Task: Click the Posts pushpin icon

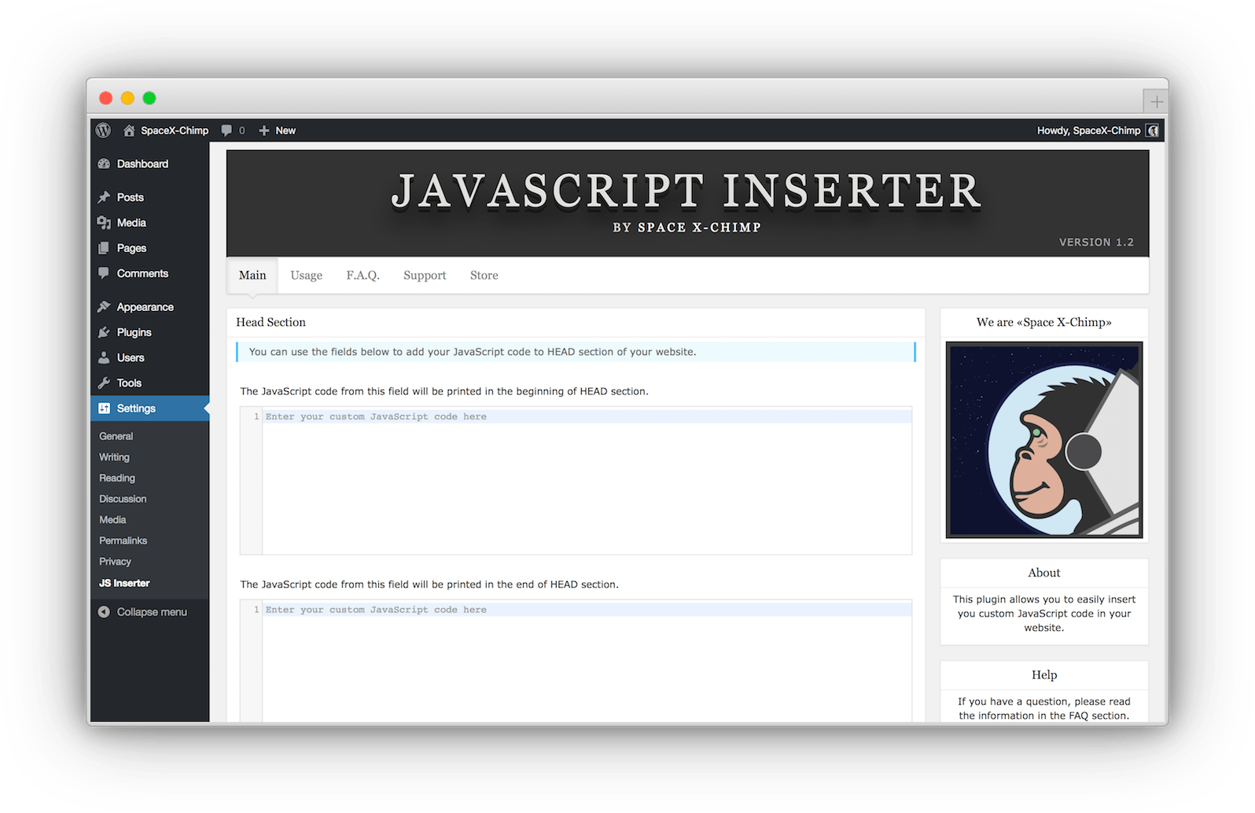Action: point(104,197)
